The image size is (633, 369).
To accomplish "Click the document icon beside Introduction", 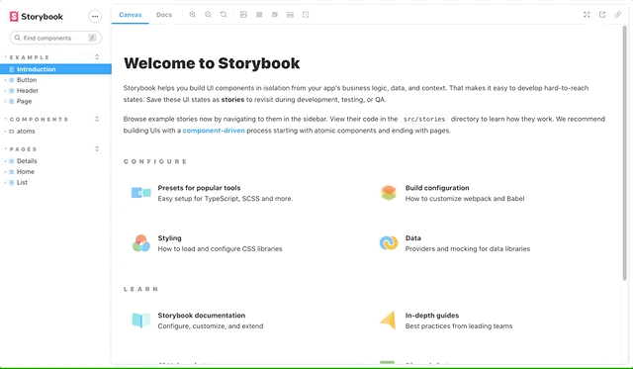I will [11, 69].
